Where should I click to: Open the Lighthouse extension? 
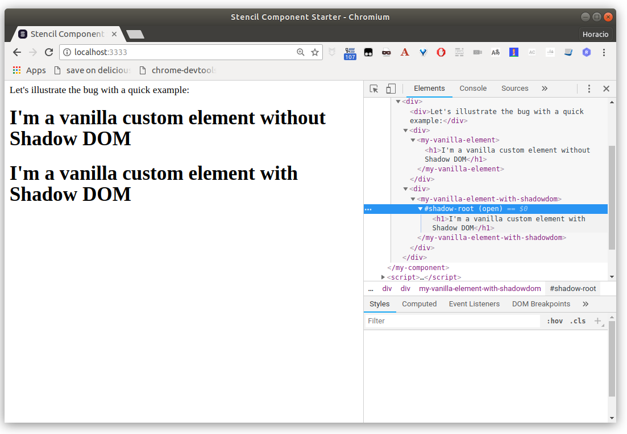(514, 52)
